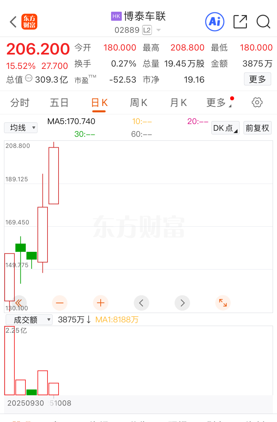277x422 pixels.
Task: Zoom out chart with minus icon
Action: click(60, 303)
